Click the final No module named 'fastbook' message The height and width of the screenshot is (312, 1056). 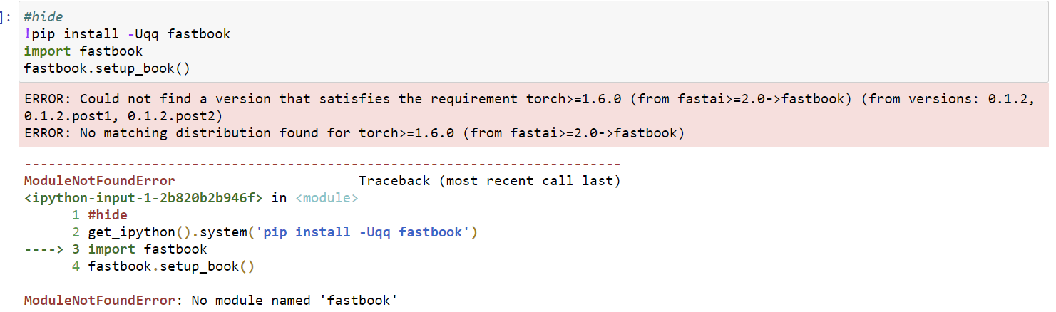(294, 301)
